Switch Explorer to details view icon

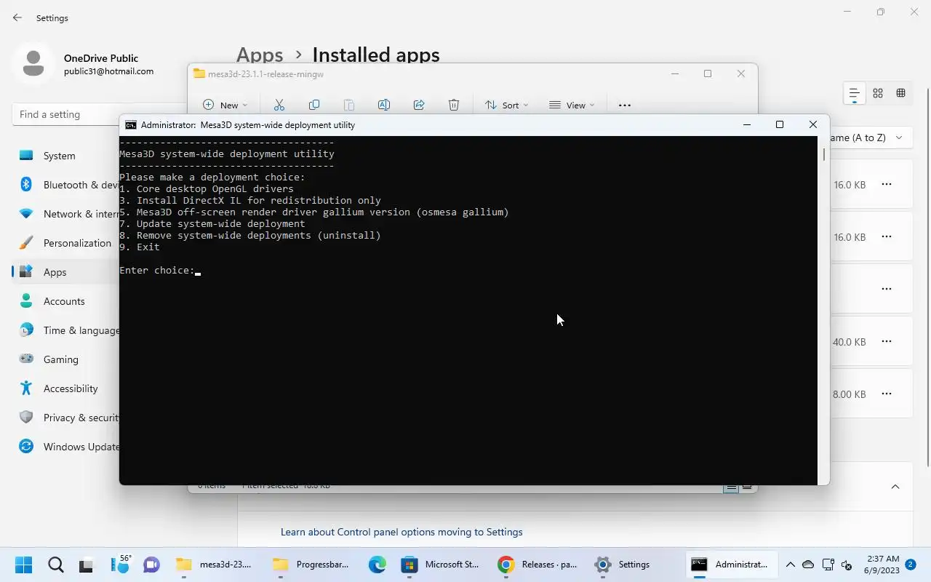(x=731, y=487)
